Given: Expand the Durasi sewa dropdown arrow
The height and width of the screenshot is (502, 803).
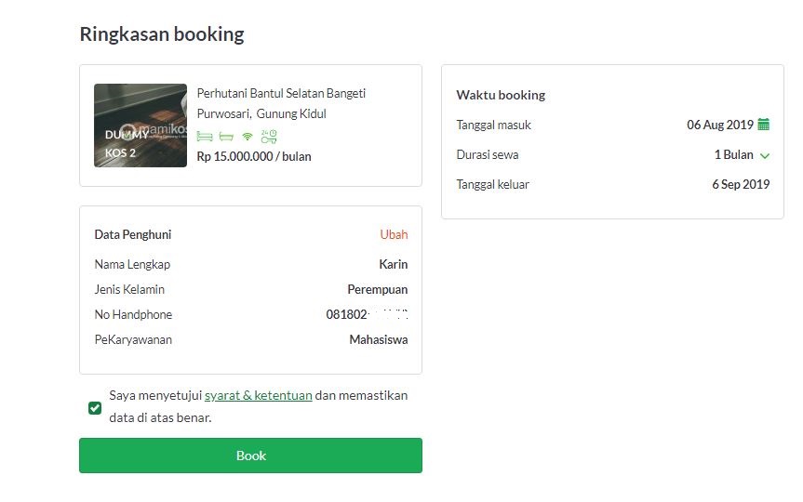Looking at the screenshot, I should click(765, 155).
